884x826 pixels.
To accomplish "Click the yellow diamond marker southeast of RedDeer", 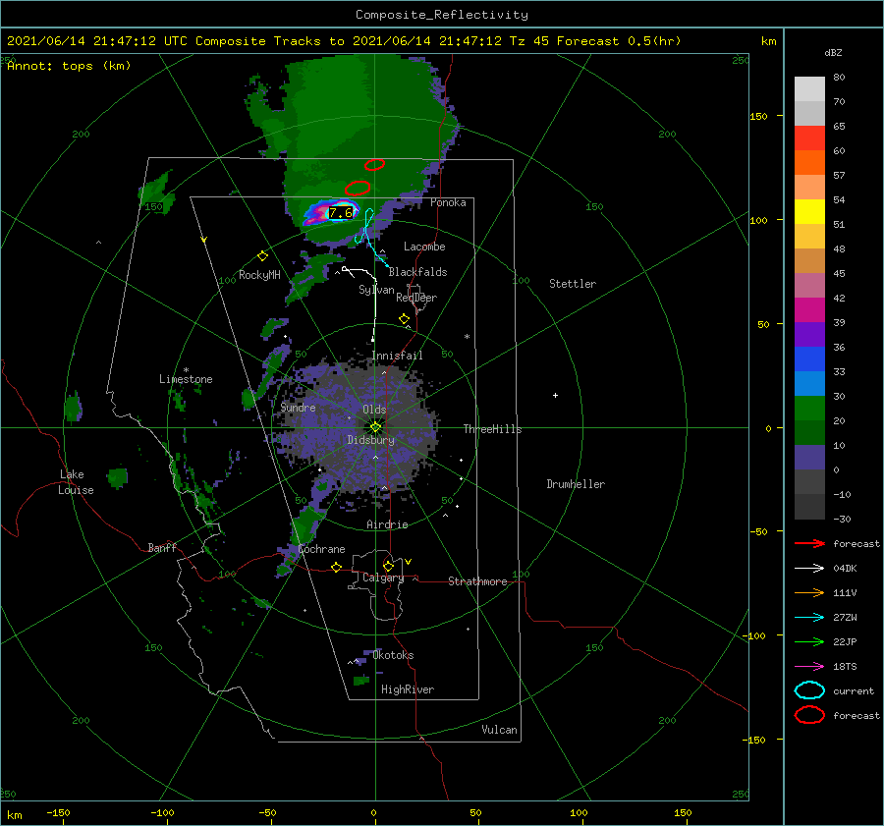I will pos(405,319).
